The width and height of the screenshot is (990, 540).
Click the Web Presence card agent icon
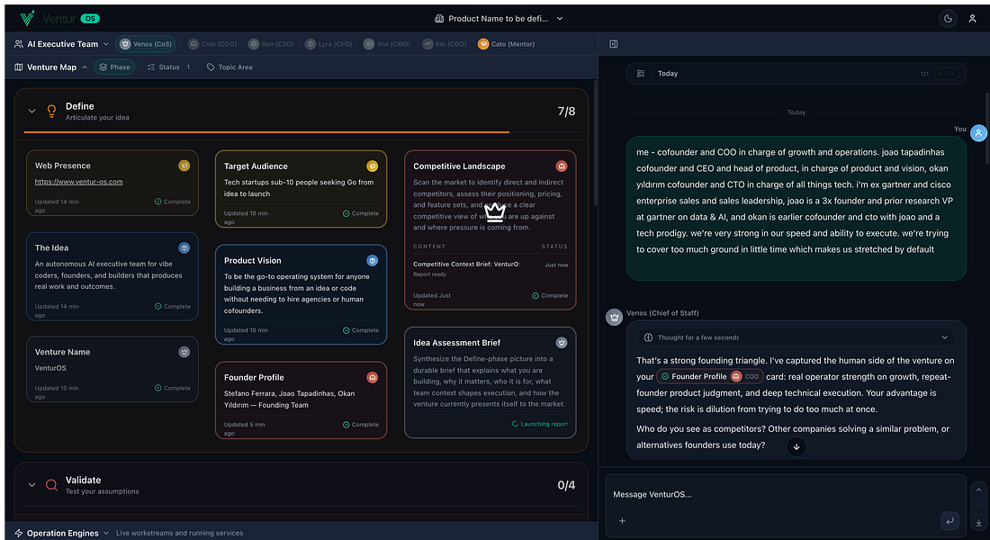tap(184, 166)
